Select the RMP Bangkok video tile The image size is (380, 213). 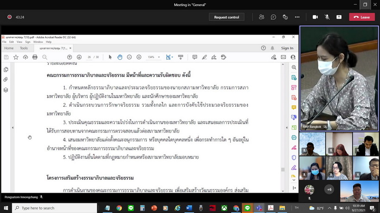[339, 79]
